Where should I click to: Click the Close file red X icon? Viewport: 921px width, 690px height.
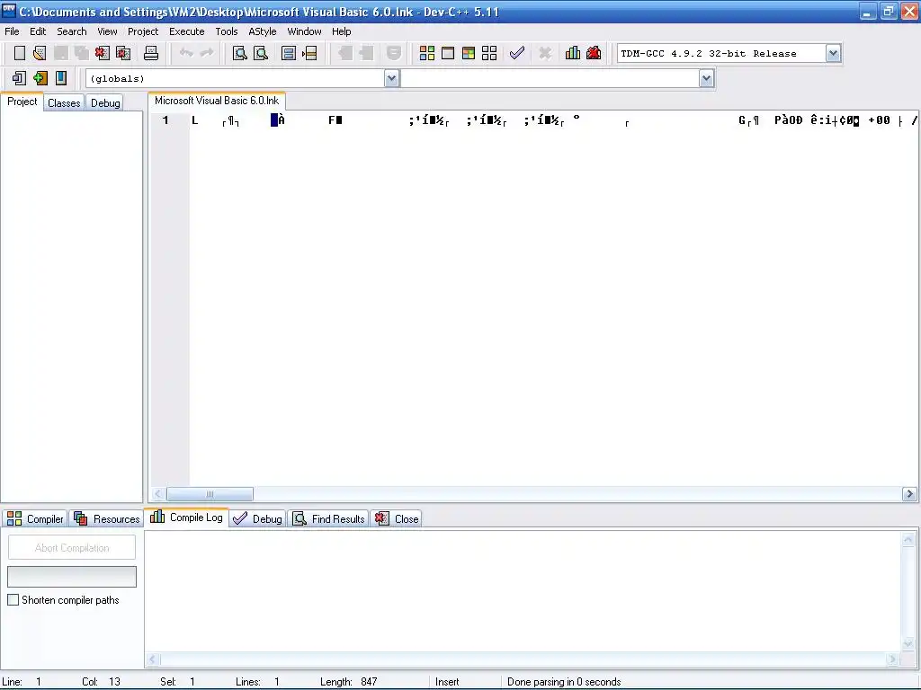point(103,53)
